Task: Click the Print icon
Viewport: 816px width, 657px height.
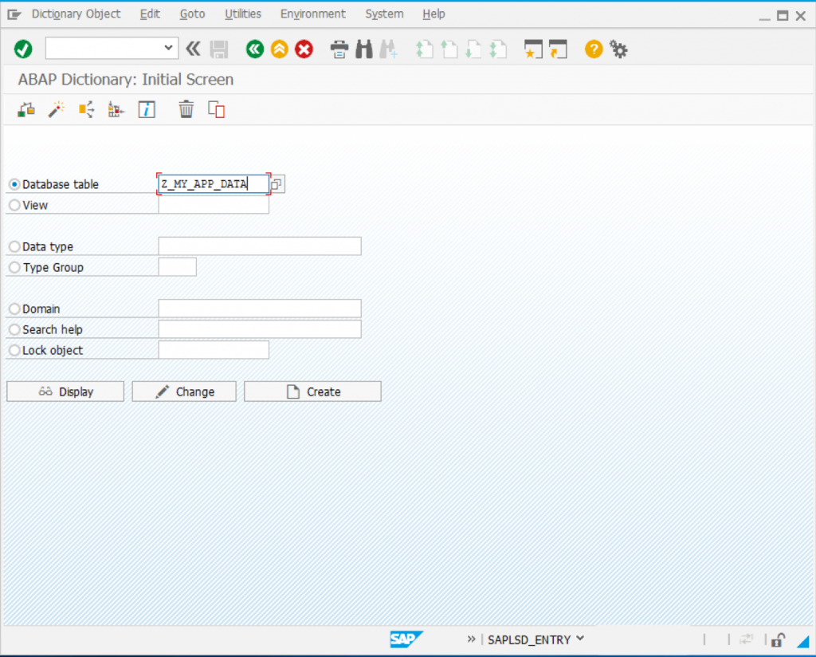Action: click(x=339, y=49)
